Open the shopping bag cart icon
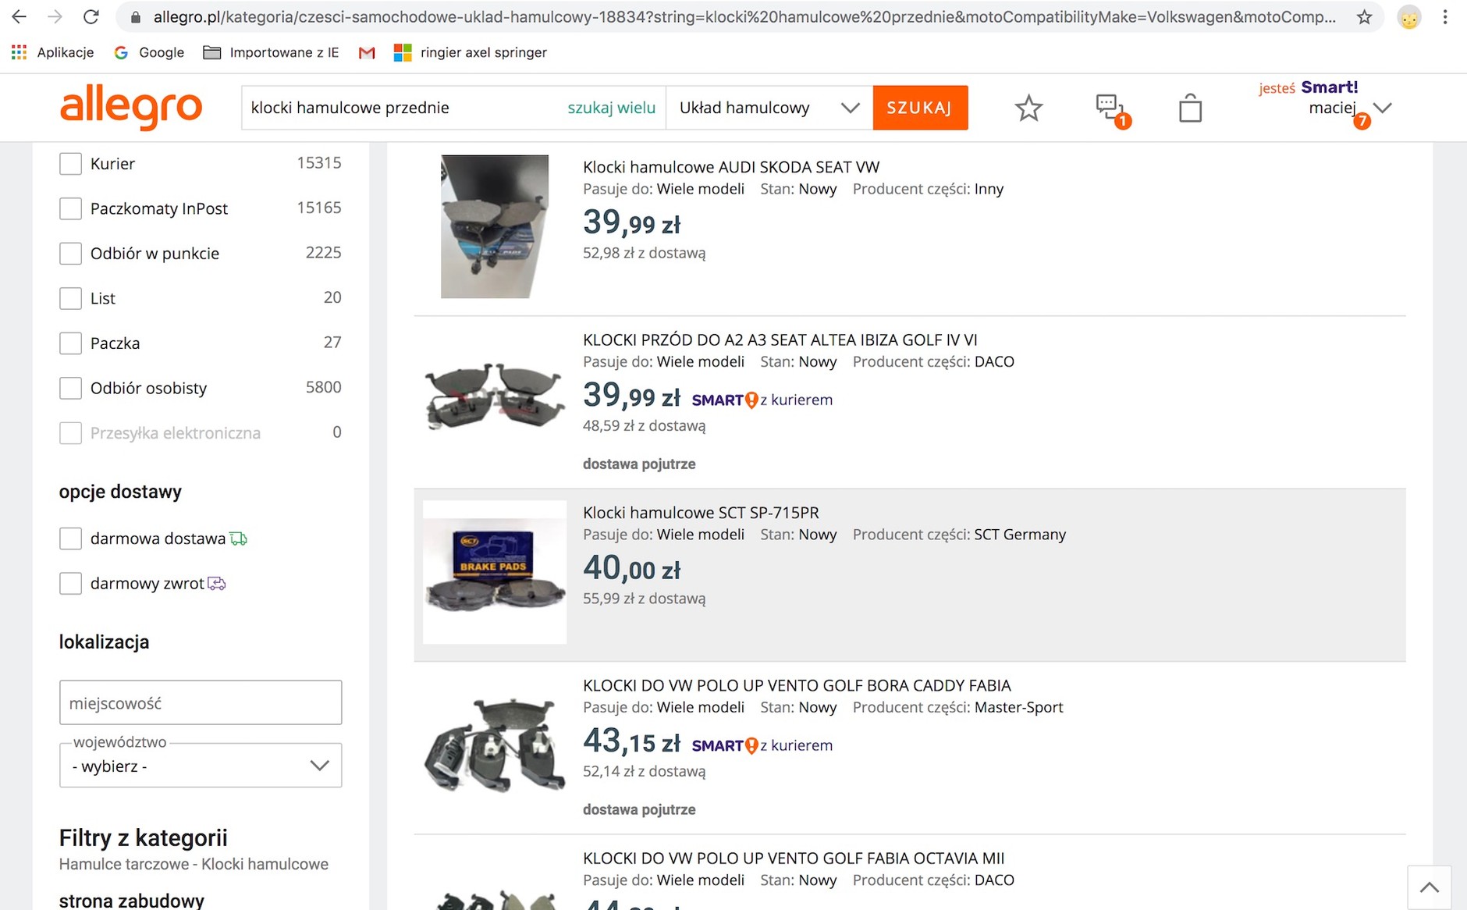This screenshot has width=1467, height=910. click(1190, 108)
